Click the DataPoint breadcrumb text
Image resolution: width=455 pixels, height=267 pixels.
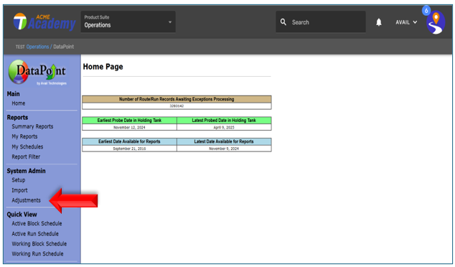click(x=64, y=47)
